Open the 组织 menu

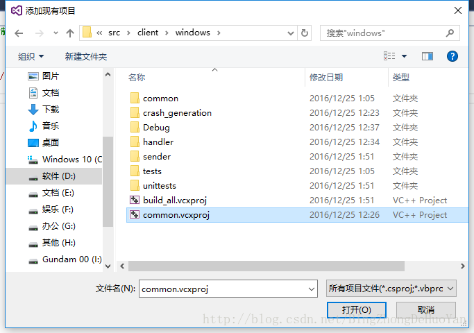31,56
